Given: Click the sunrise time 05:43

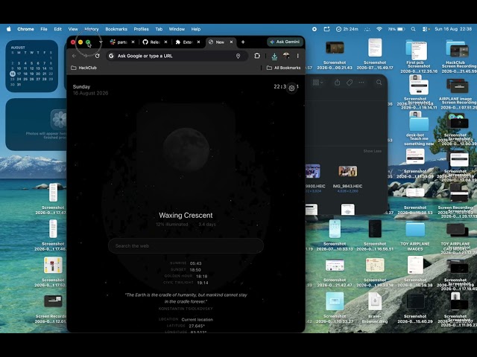Looking at the screenshot, I should pos(195,263).
